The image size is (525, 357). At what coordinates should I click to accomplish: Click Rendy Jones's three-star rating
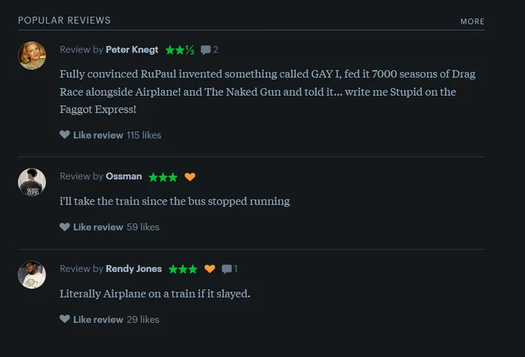pos(183,269)
